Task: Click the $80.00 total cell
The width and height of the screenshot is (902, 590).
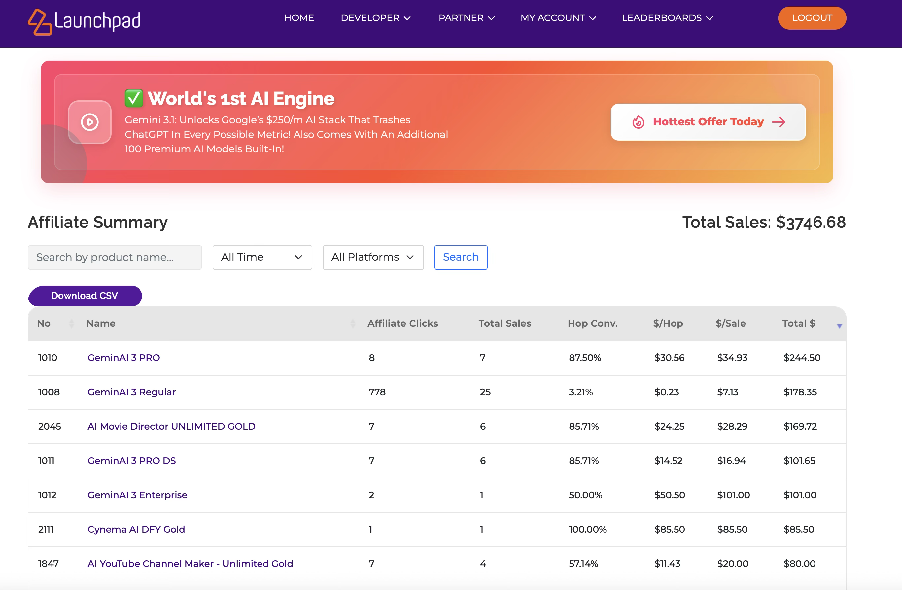Action: point(799,564)
